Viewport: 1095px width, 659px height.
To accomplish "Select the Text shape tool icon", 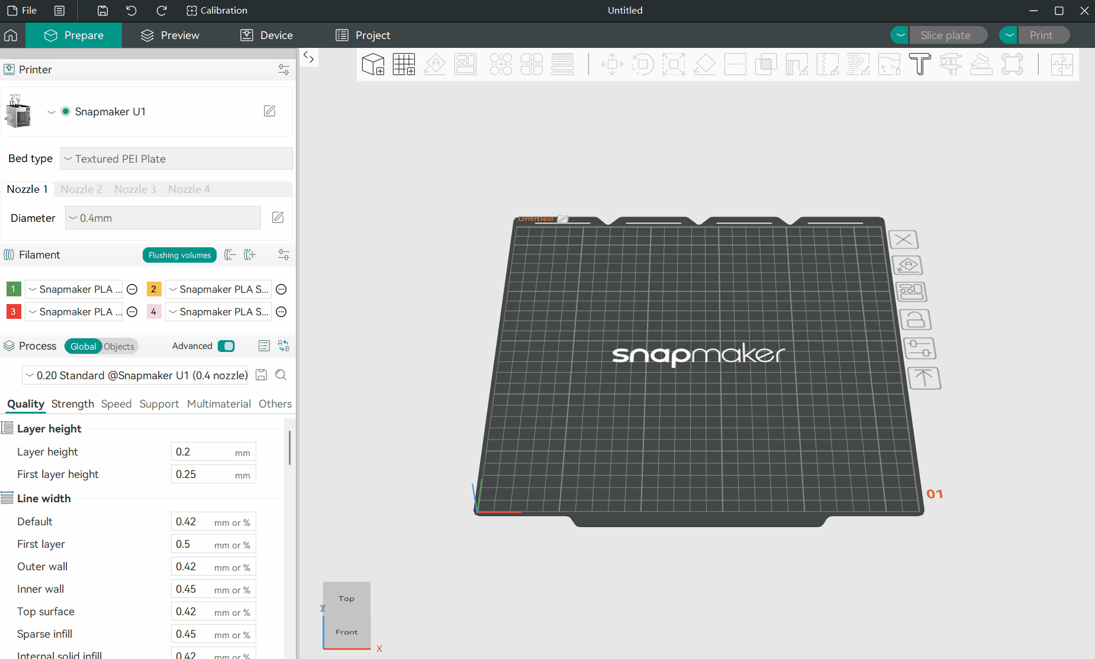I will click(919, 64).
